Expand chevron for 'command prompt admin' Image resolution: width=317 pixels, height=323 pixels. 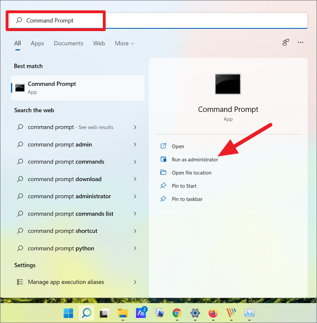point(135,145)
